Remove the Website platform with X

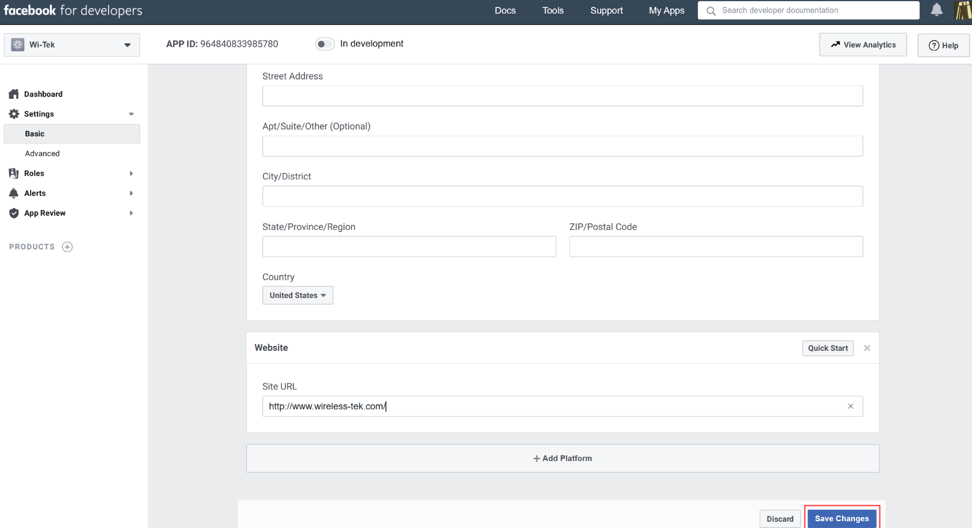[867, 348]
